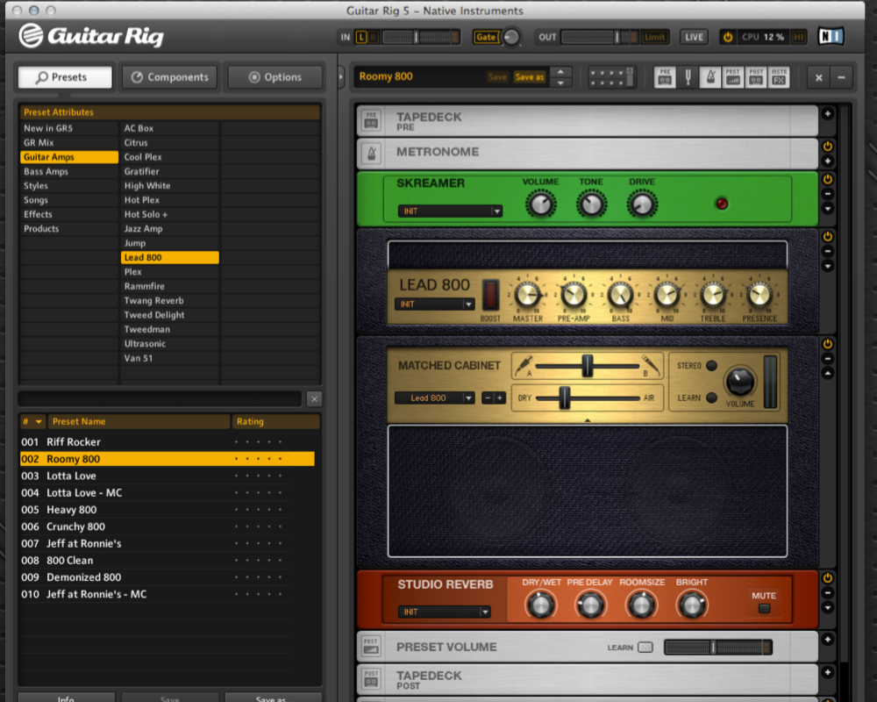Enable Stereo on the Matched Cabinet

tap(711, 366)
